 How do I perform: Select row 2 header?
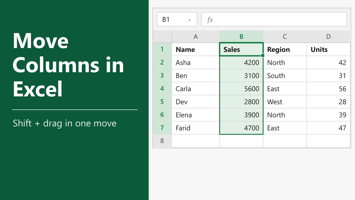tap(162, 62)
